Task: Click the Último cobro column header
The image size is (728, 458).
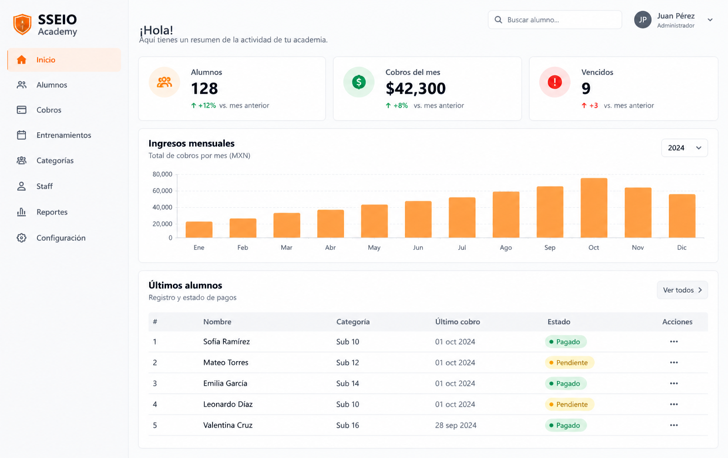Action: tap(457, 322)
